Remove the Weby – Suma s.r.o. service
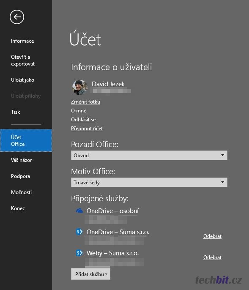Viewport: 249px width, 290px height. coord(212,257)
